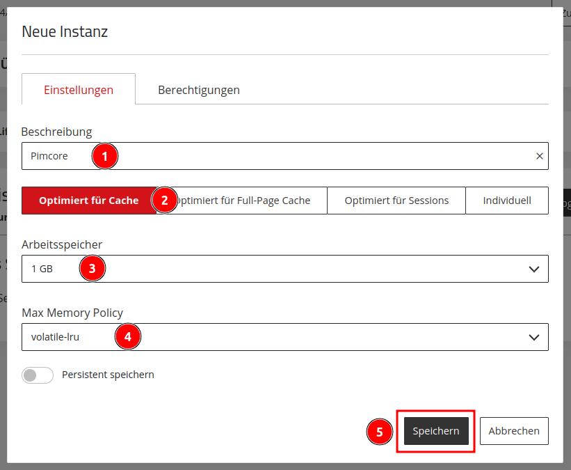Choose the Optimiert für Sessions preset

(x=396, y=201)
